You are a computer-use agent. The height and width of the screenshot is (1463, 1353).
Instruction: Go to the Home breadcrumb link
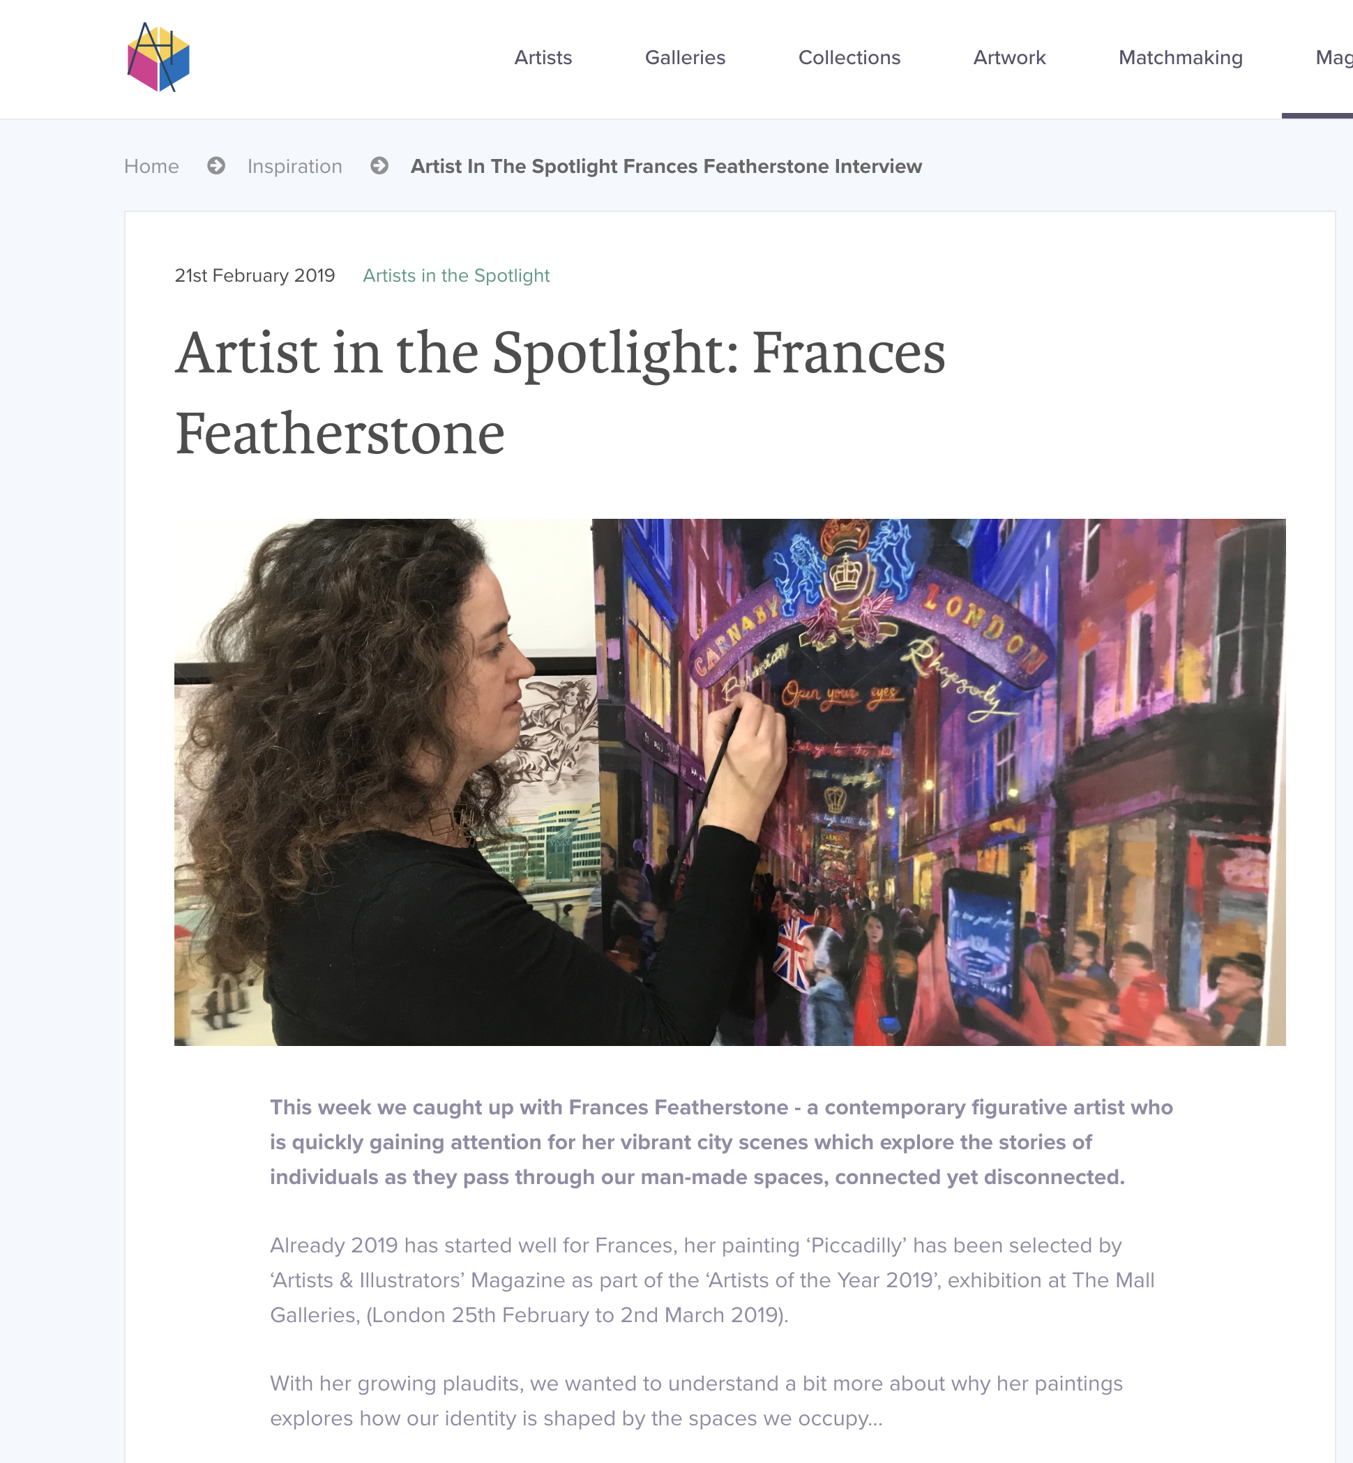151,166
